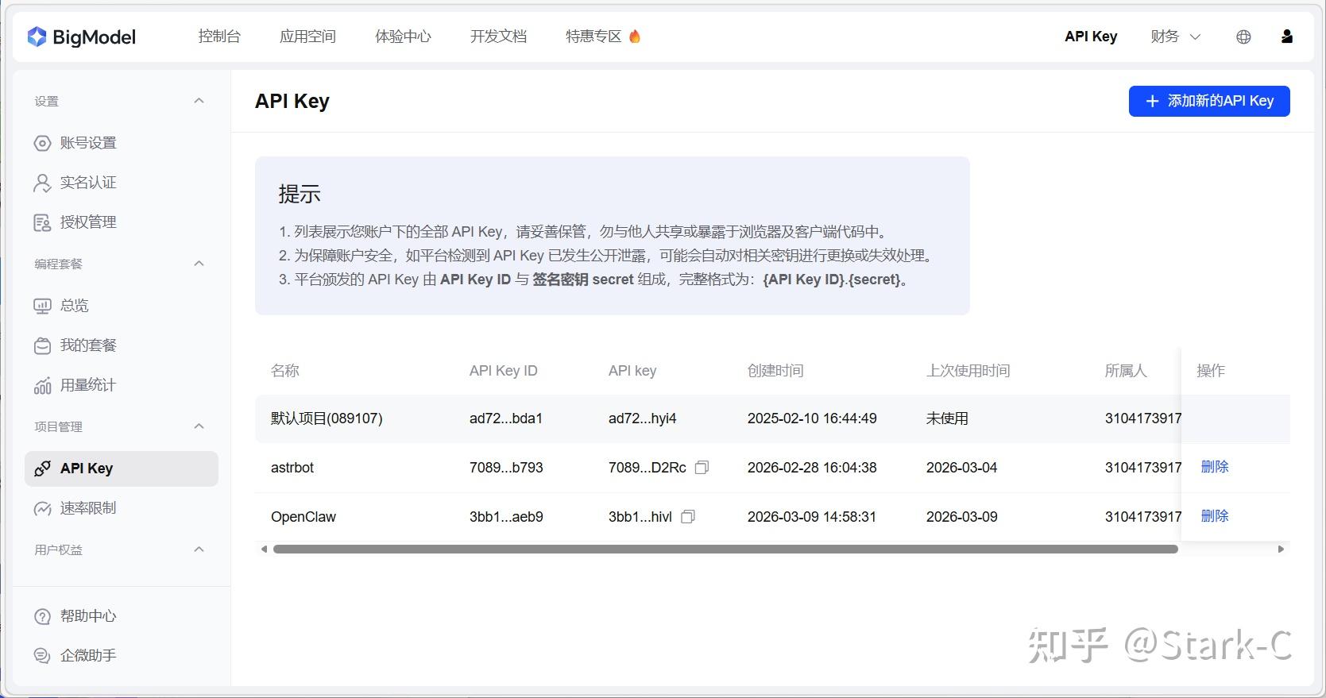
Task: Open 企微助手 at sidebar bottom
Action: pos(87,655)
